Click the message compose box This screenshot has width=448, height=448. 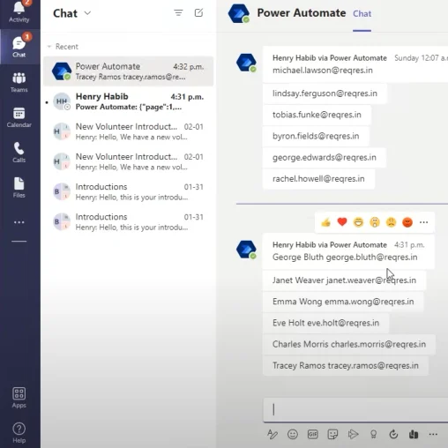(x=355, y=409)
